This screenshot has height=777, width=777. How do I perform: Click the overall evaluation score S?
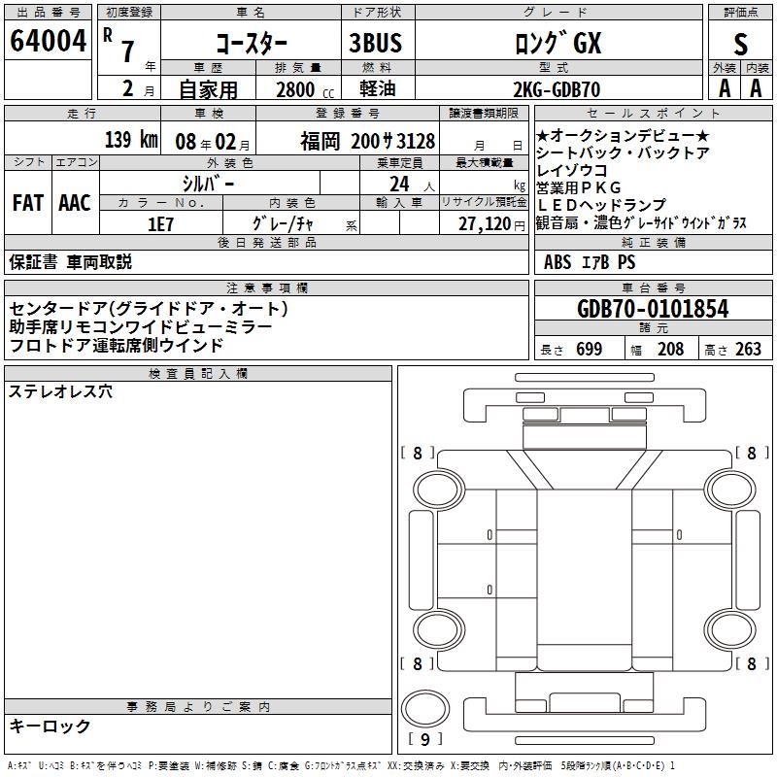pos(740,44)
